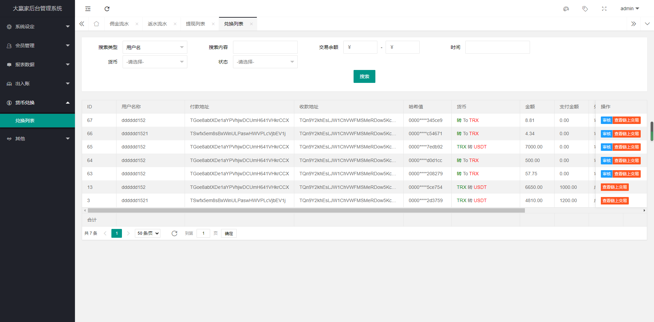This screenshot has width=654, height=322.
Task: Click 查看链上交易 for row ID 64
Action: point(627,161)
